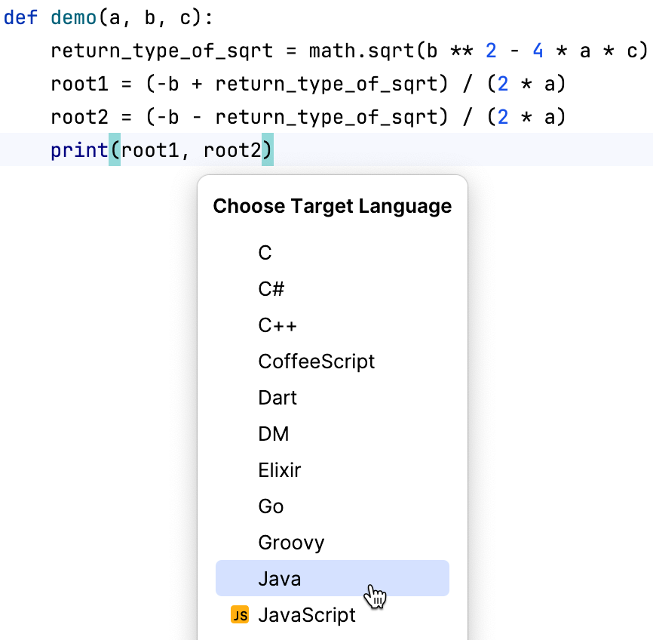653x640 pixels.
Task: Select DM from the language options
Action: click(272, 434)
